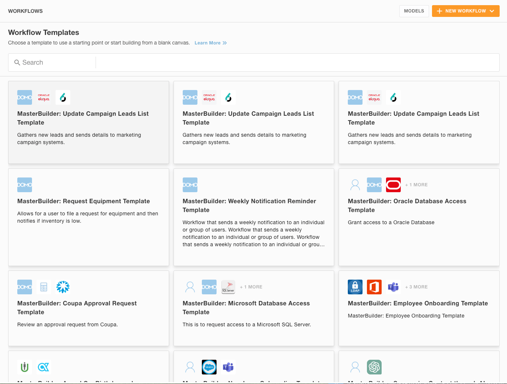Select the calculator icon on Coupa Approval Request card

point(44,287)
